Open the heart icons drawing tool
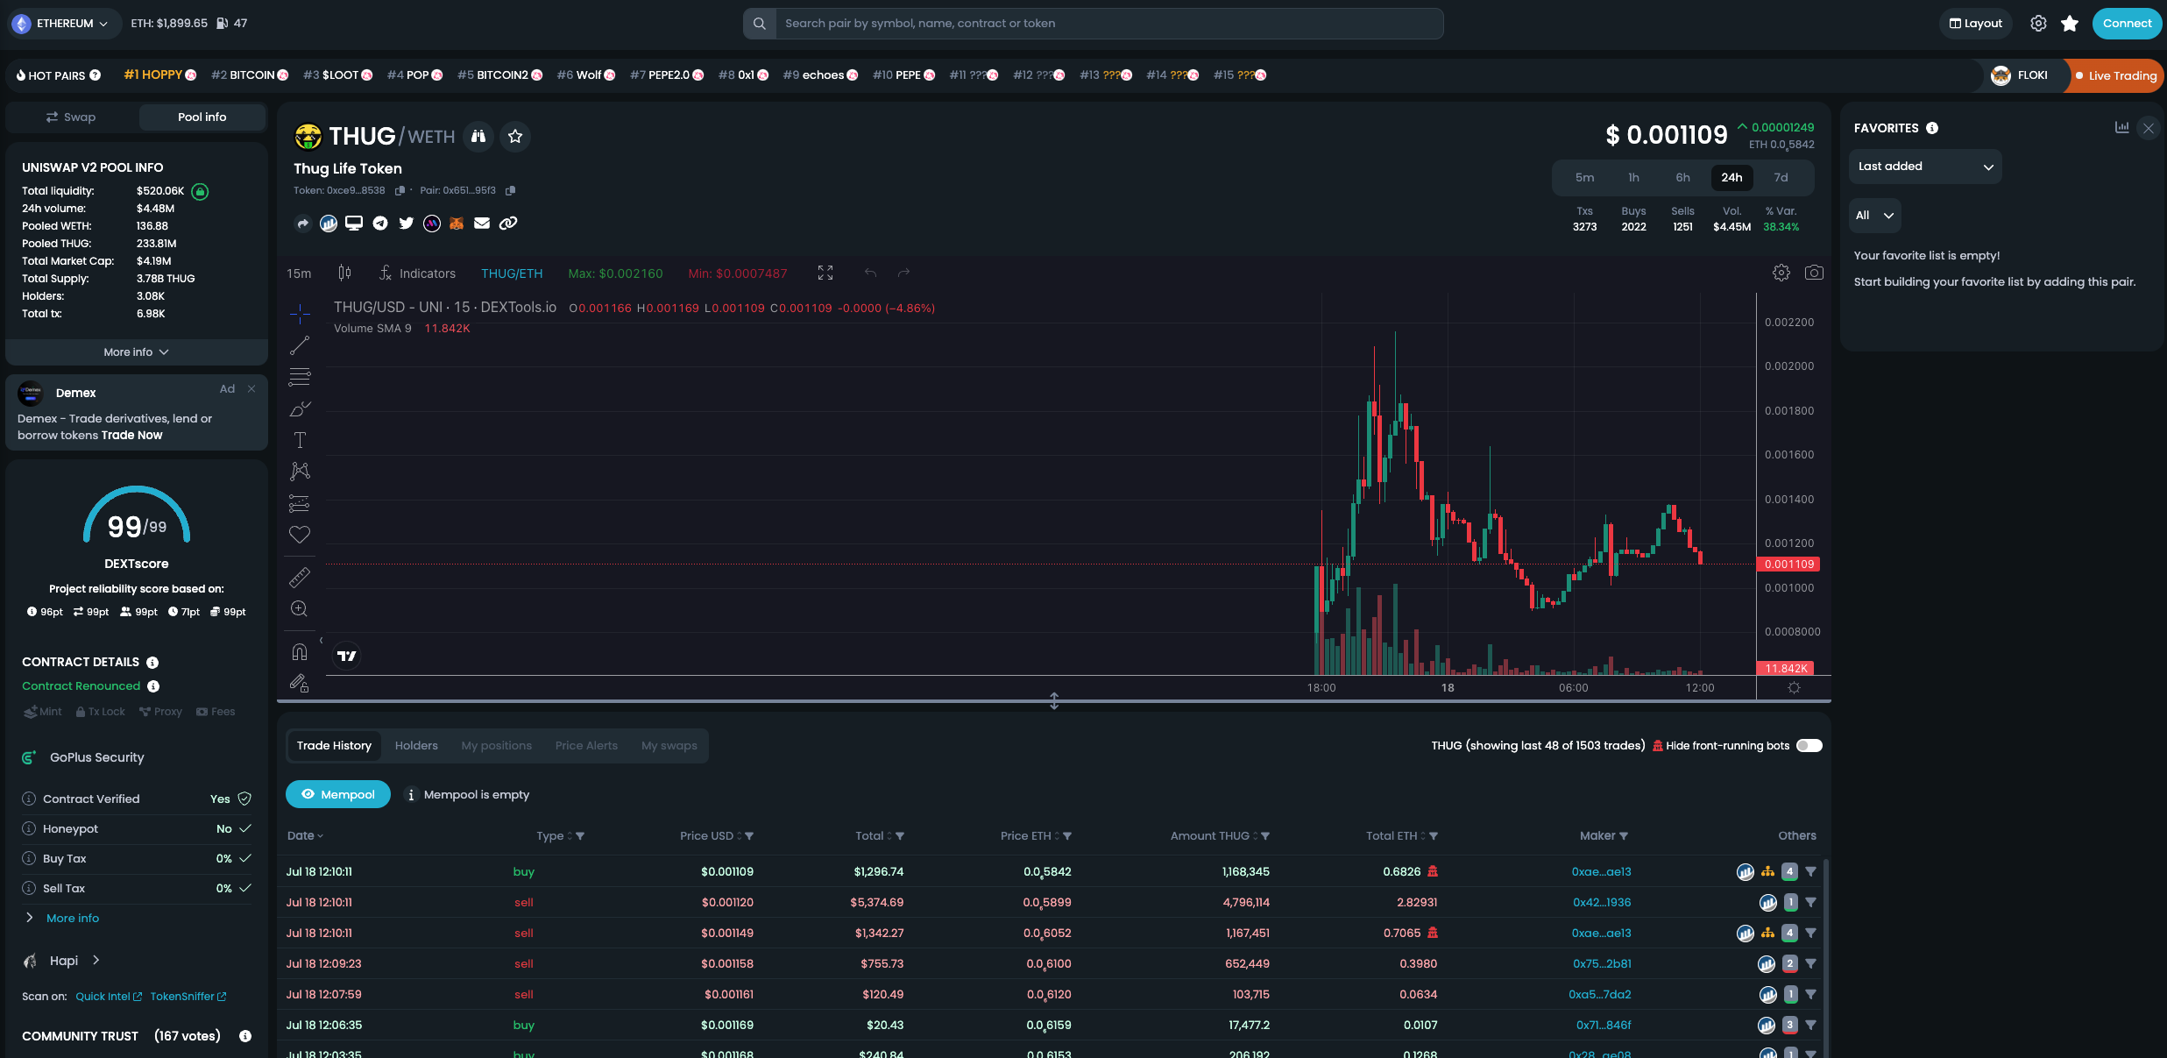The height and width of the screenshot is (1058, 2167). click(x=300, y=535)
